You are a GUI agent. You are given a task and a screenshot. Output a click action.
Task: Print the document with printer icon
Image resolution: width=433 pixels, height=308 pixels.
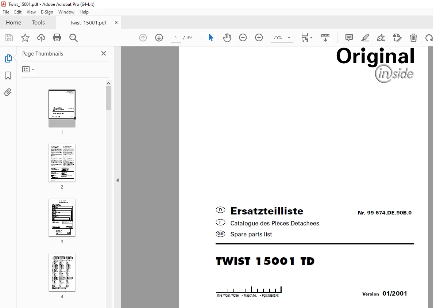[x=57, y=38]
